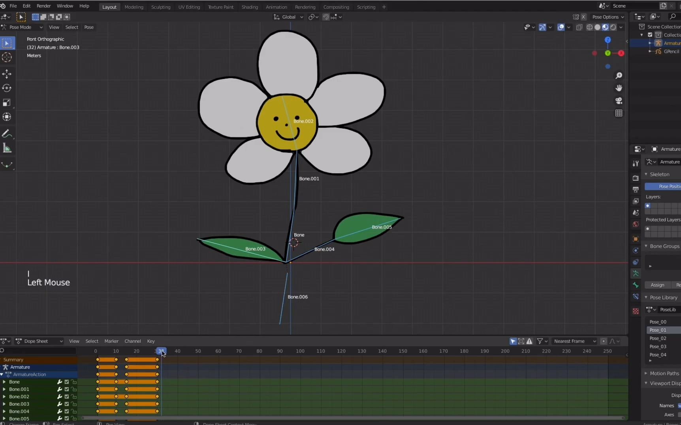Open the Nearest Frame snapping dropdown

(x=574, y=341)
